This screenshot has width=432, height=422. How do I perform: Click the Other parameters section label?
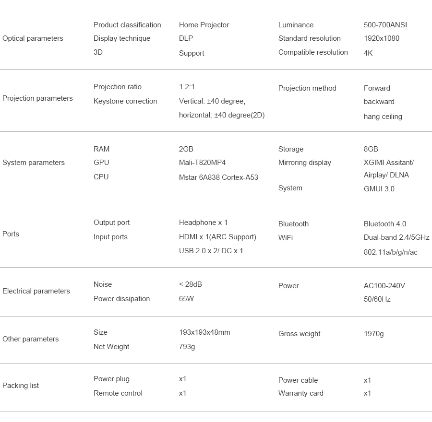31,339
